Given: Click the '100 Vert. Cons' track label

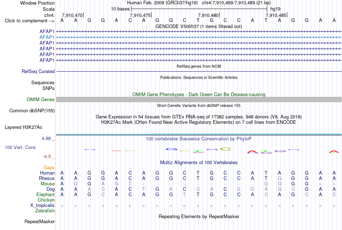Looking at the screenshot, I should (20, 148).
